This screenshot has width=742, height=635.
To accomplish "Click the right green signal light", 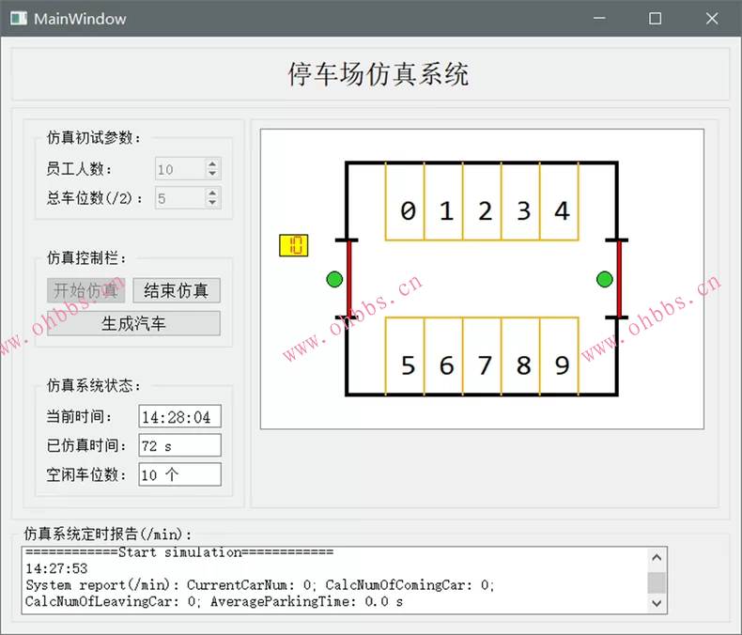I will [x=604, y=279].
